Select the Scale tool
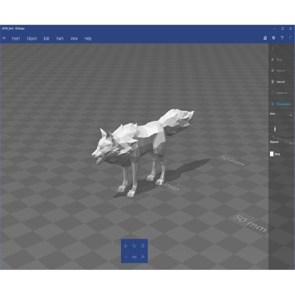The image size is (295, 295). click(143, 246)
